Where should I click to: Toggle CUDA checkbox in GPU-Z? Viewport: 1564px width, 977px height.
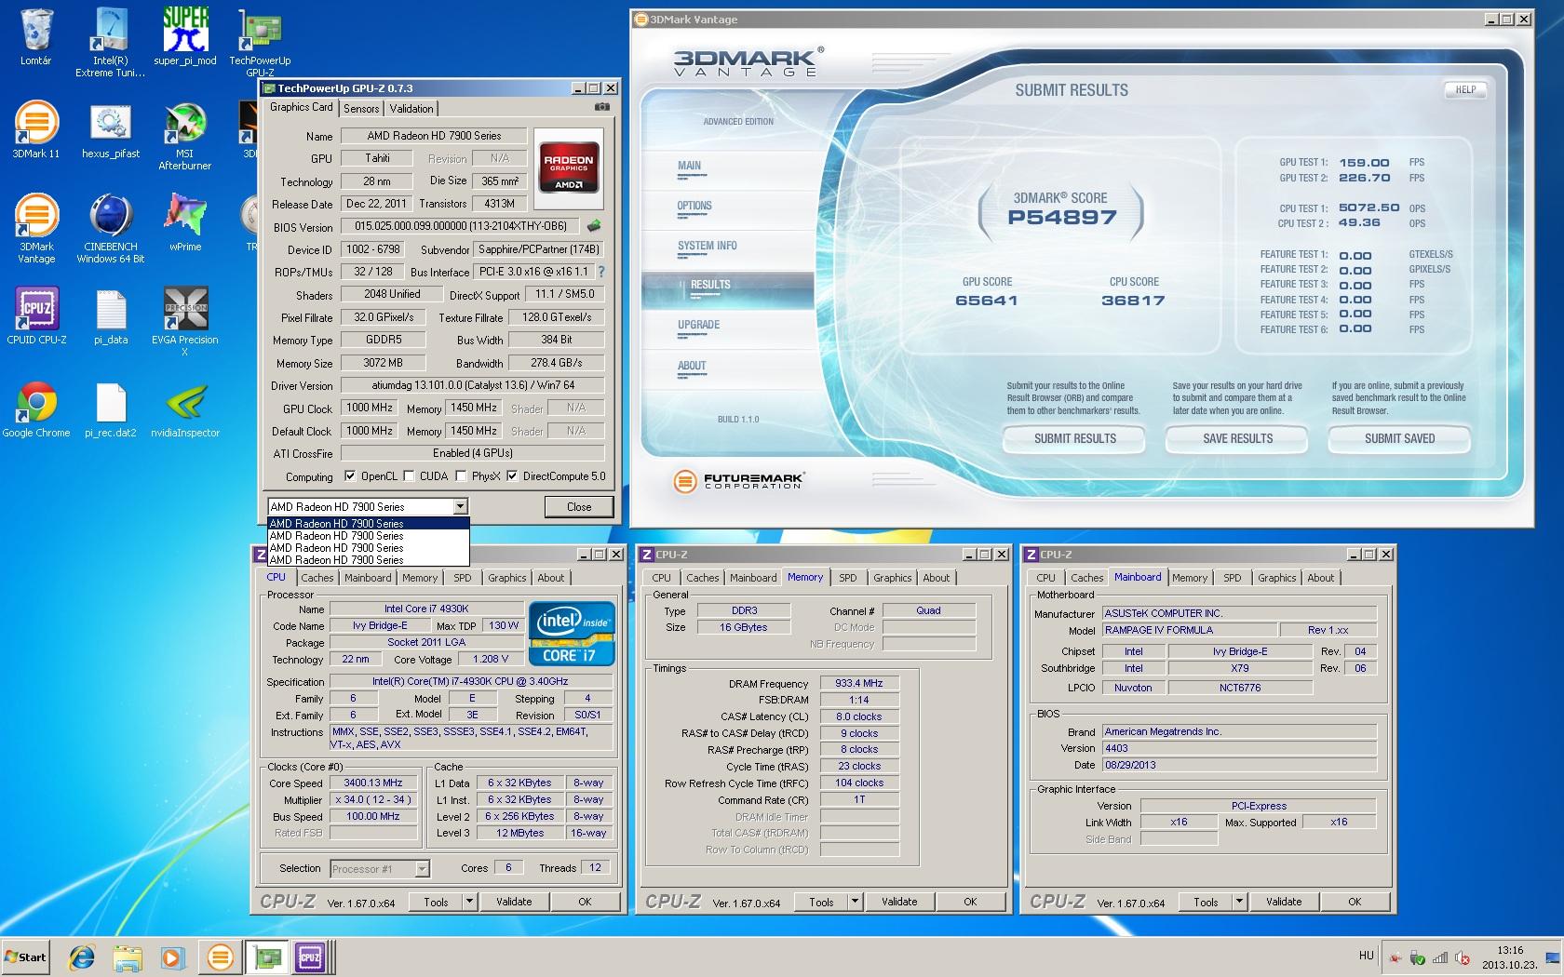click(409, 476)
